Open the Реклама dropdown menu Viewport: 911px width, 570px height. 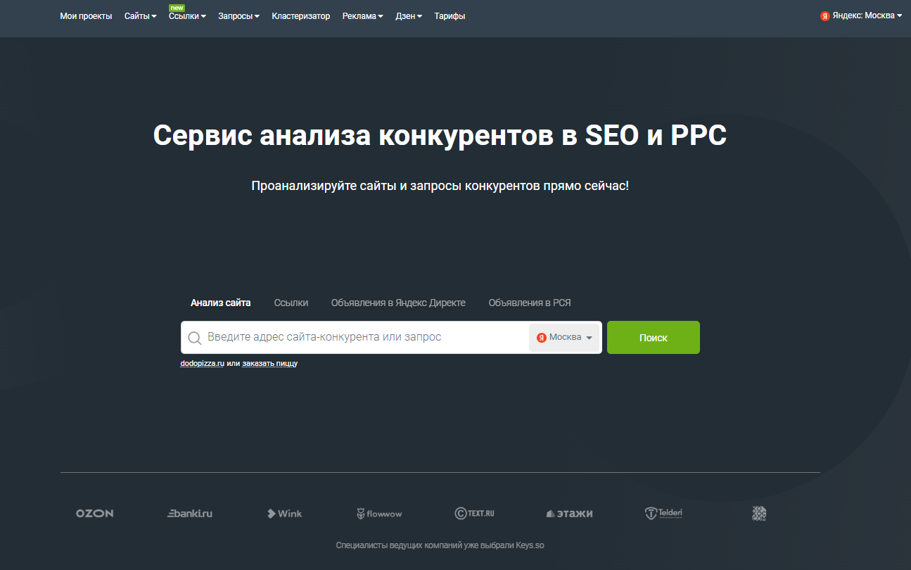pos(362,16)
